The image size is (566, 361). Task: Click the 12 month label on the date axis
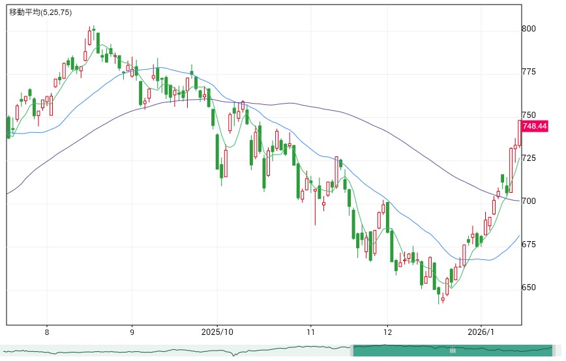point(387,332)
